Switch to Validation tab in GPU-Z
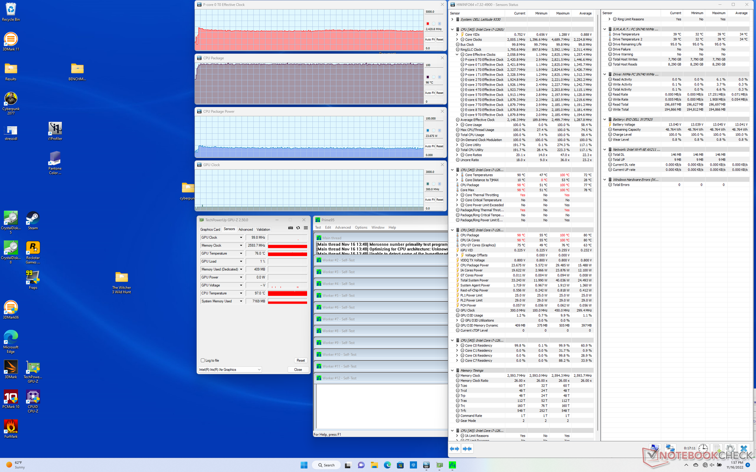Image resolution: width=756 pixels, height=472 pixels. [x=263, y=229]
